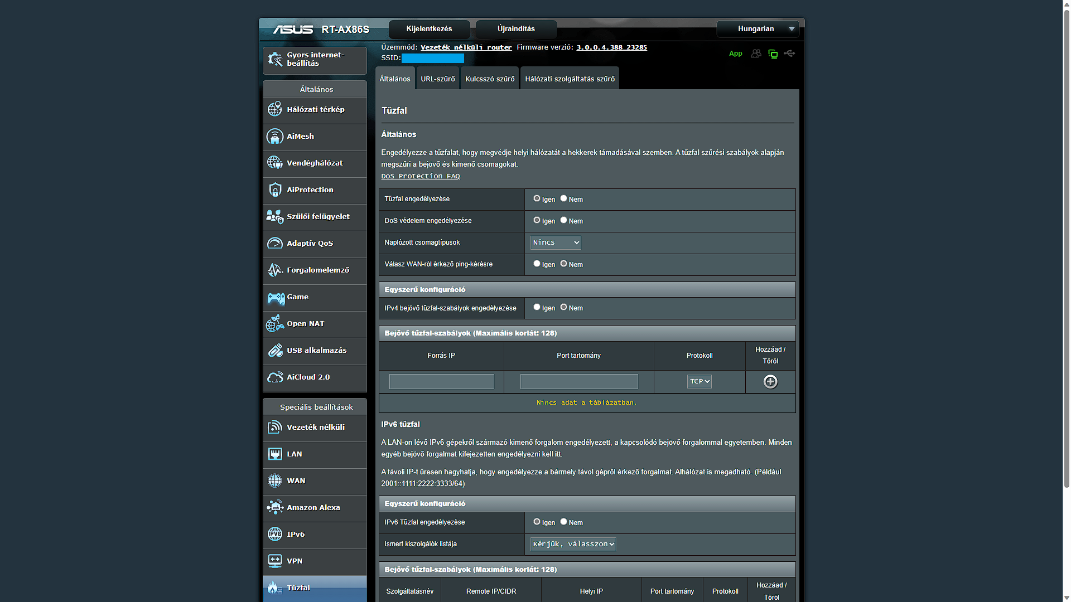The height and width of the screenshot is (602, 1071).
Task: Click the guest users status icon
Action: click(756, 54)
